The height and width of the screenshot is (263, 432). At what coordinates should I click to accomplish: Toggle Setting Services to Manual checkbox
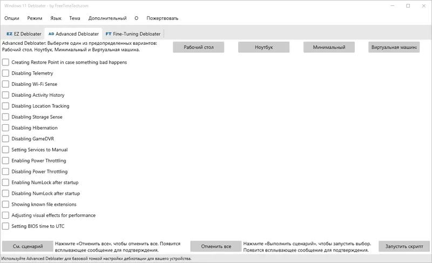[x=5, y=150]
